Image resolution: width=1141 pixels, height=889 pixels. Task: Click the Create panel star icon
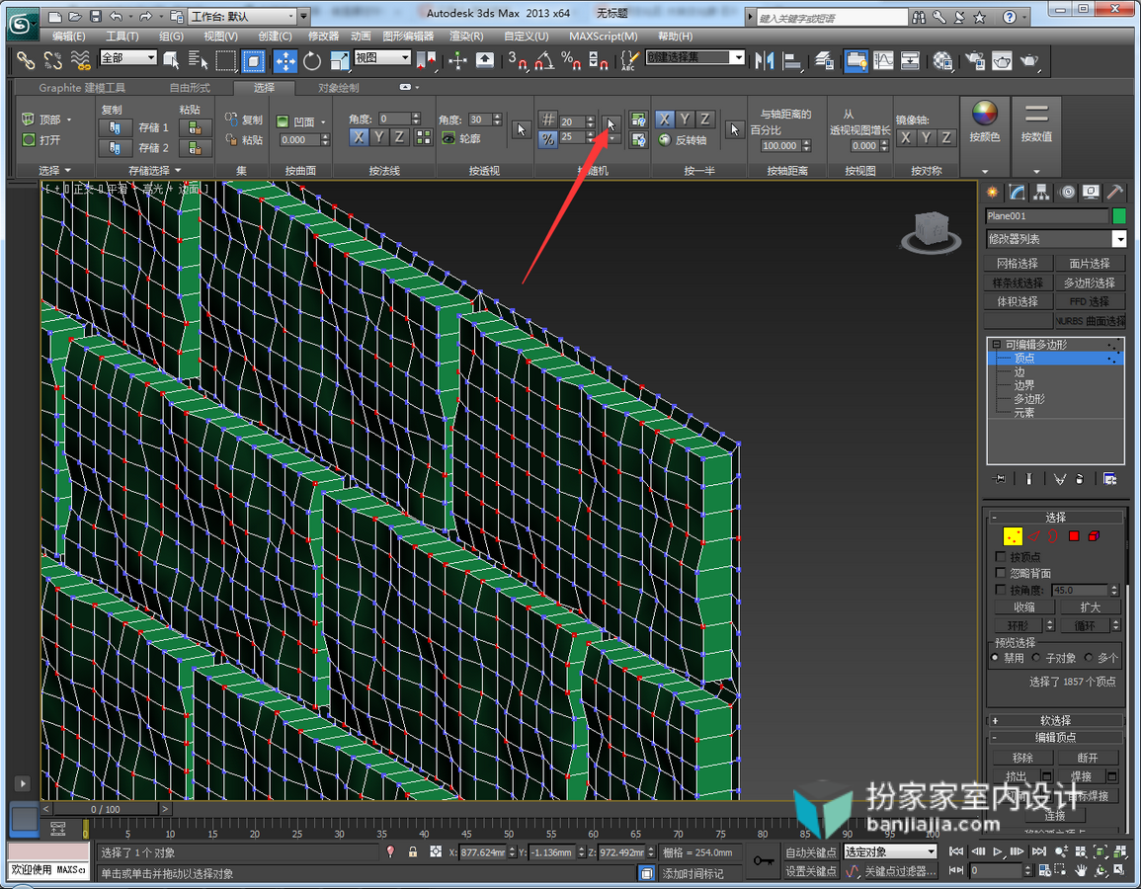[x=992, y=192]
